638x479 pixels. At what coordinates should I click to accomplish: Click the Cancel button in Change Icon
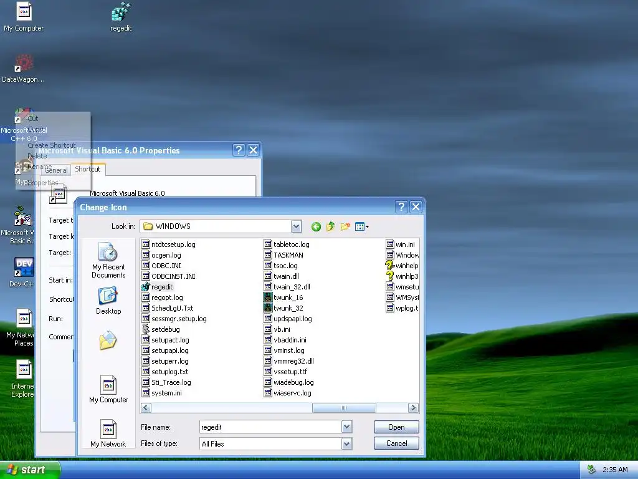(x=396, y=443)
